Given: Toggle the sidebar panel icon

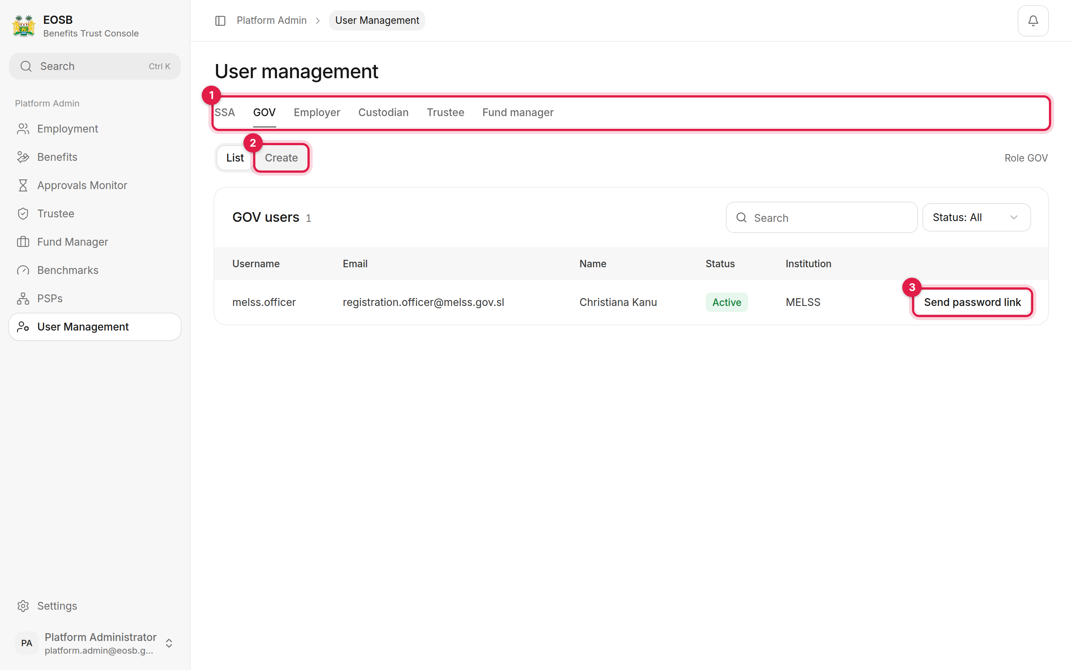Looking at the screenshot, I should (220, 21).
